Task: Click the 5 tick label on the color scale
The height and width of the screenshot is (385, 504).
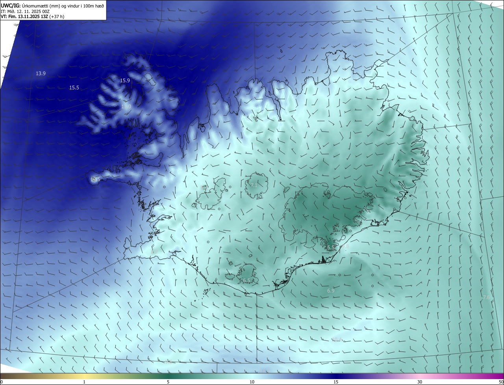Action: click(168, 382)
